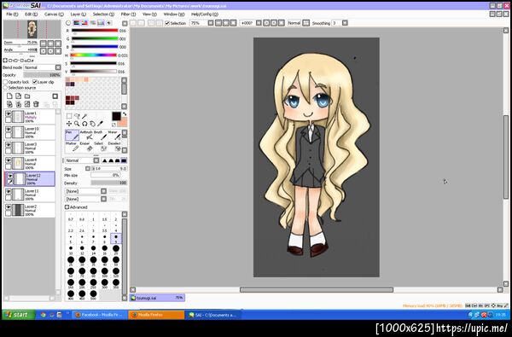Activate the eyedropper color picker tool
The image size is (512, 337).
coord(100,124)
